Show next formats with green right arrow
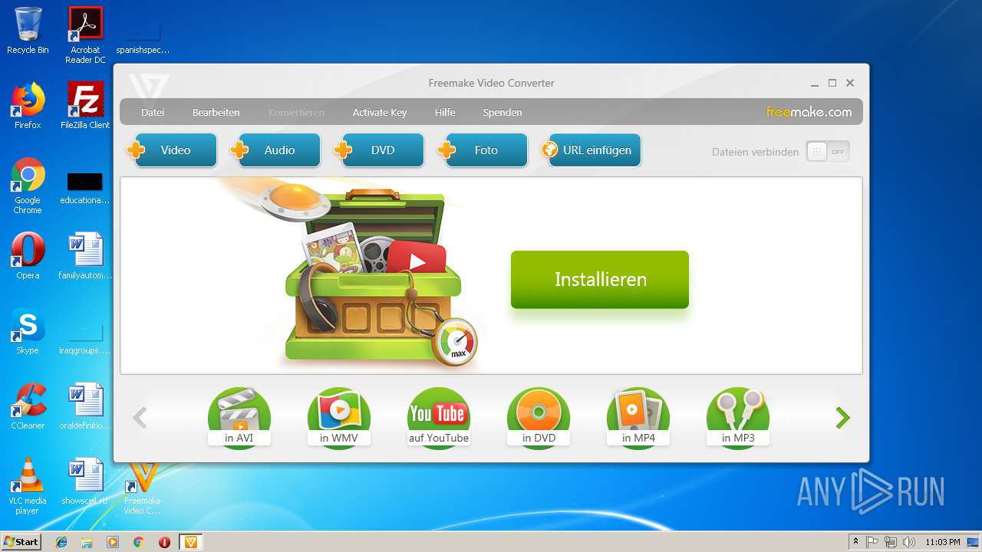The width and height of the screenshot is (982, 552). click(843, 418)
